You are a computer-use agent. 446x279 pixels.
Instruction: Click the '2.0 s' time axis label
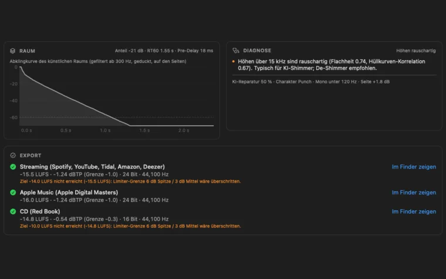pos(184,130)
